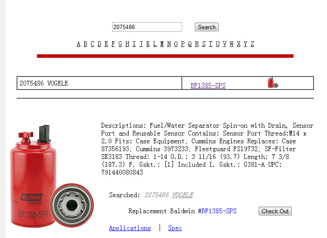Viewport: 327px width, 238px height.
Task: Click the VOGELE link next to Searched
Action: click(x=183, y=195)
